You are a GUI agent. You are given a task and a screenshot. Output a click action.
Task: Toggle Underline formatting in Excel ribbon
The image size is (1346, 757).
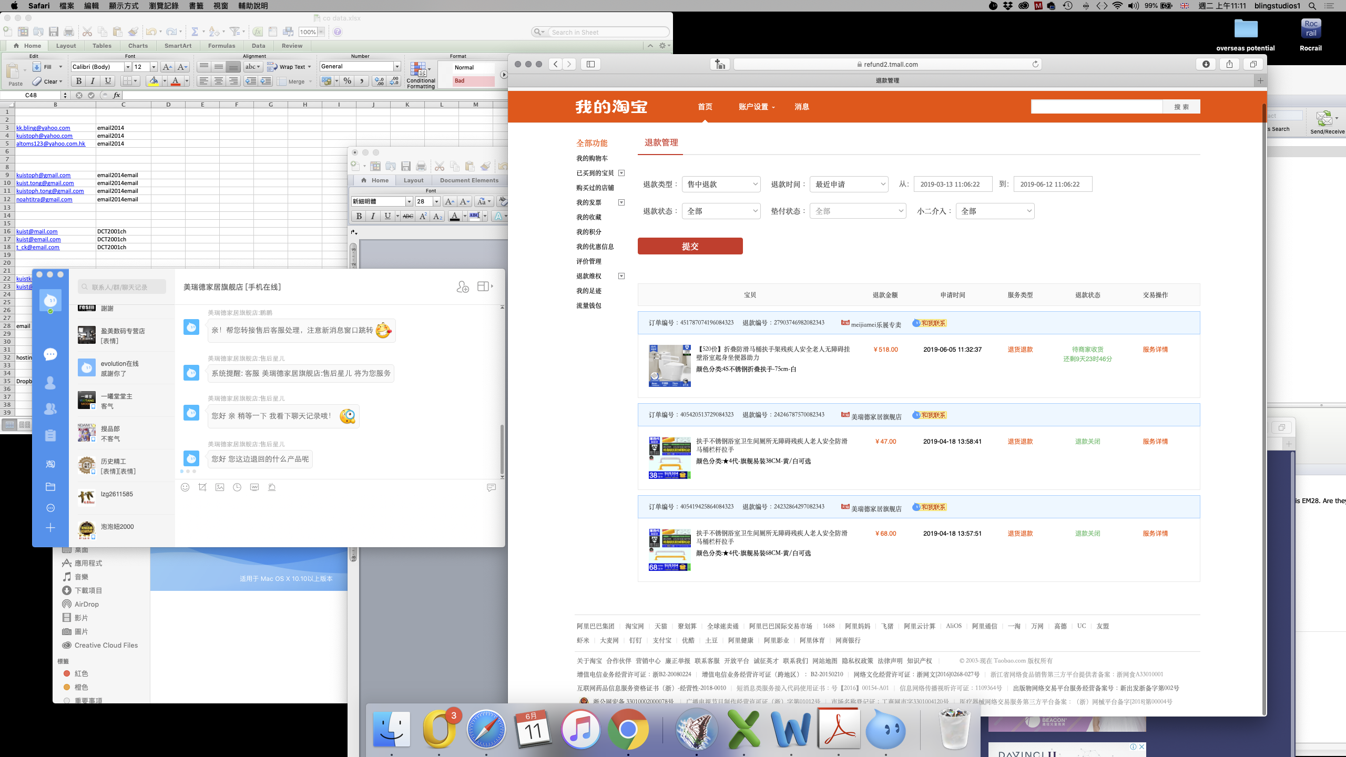coord(108,81)
